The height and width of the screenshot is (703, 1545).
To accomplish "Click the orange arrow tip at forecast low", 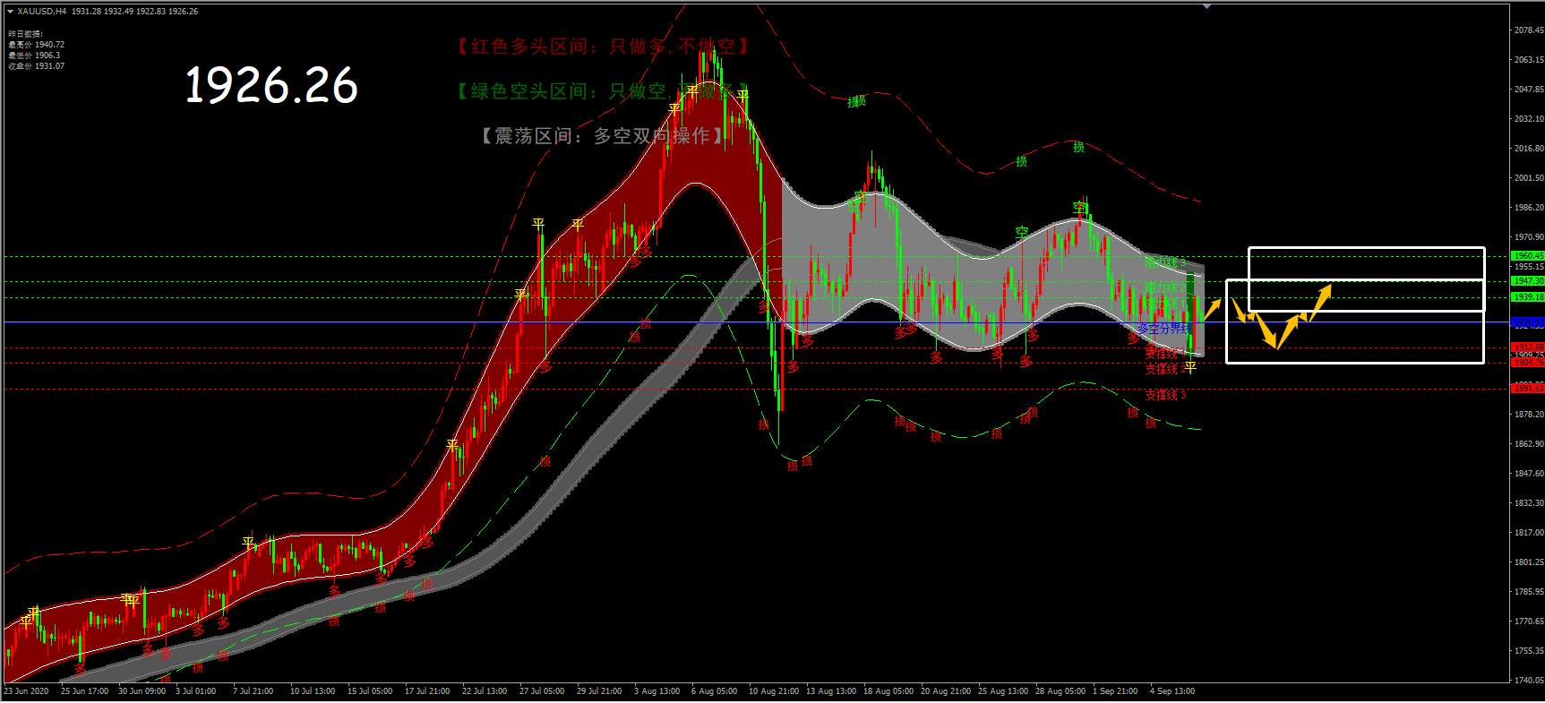I will [x=1275, y=345].
